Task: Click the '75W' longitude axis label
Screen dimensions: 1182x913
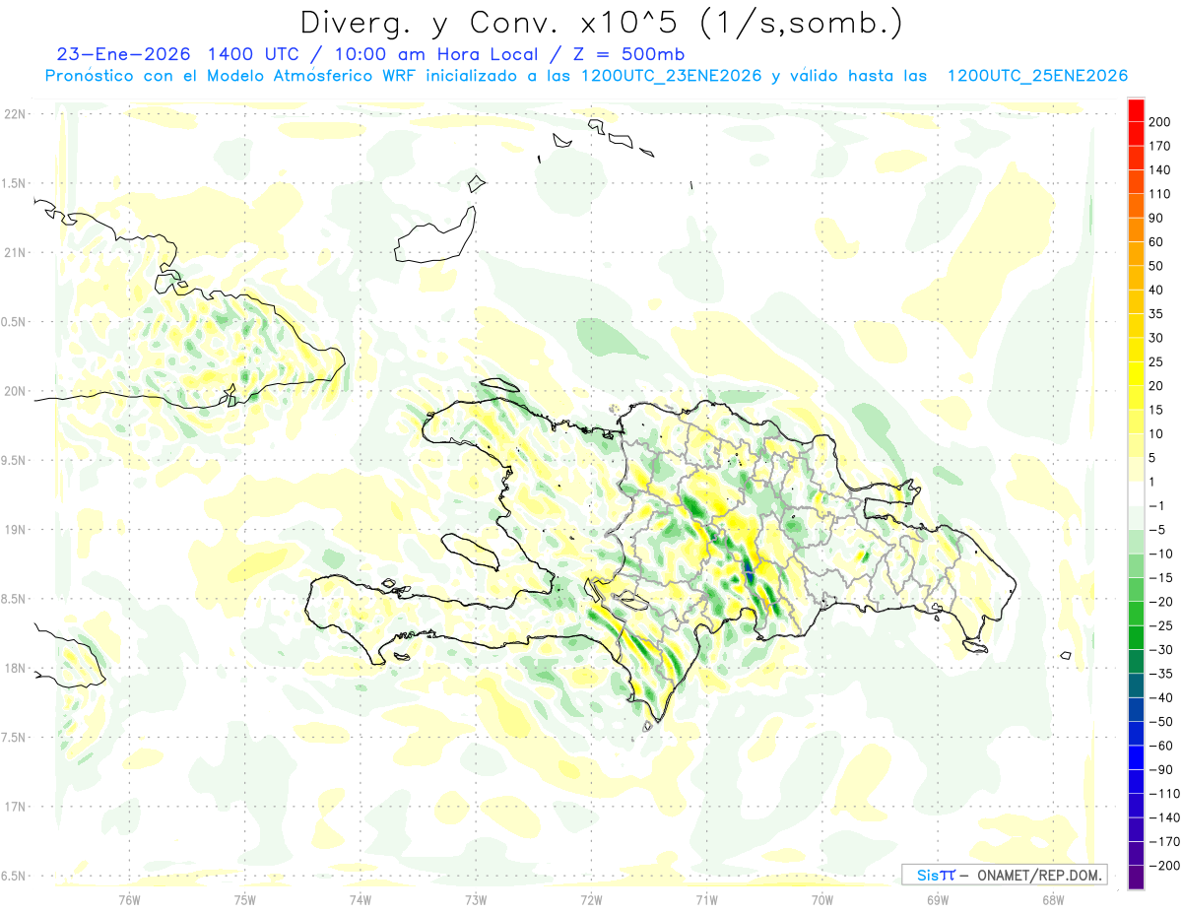Action: click(244, 899)
